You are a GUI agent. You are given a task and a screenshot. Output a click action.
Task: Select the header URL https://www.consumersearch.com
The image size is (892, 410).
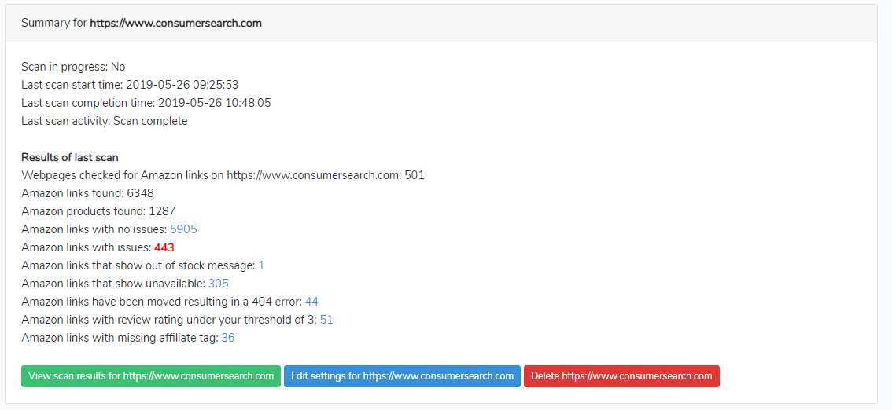(x=175, y=24)
